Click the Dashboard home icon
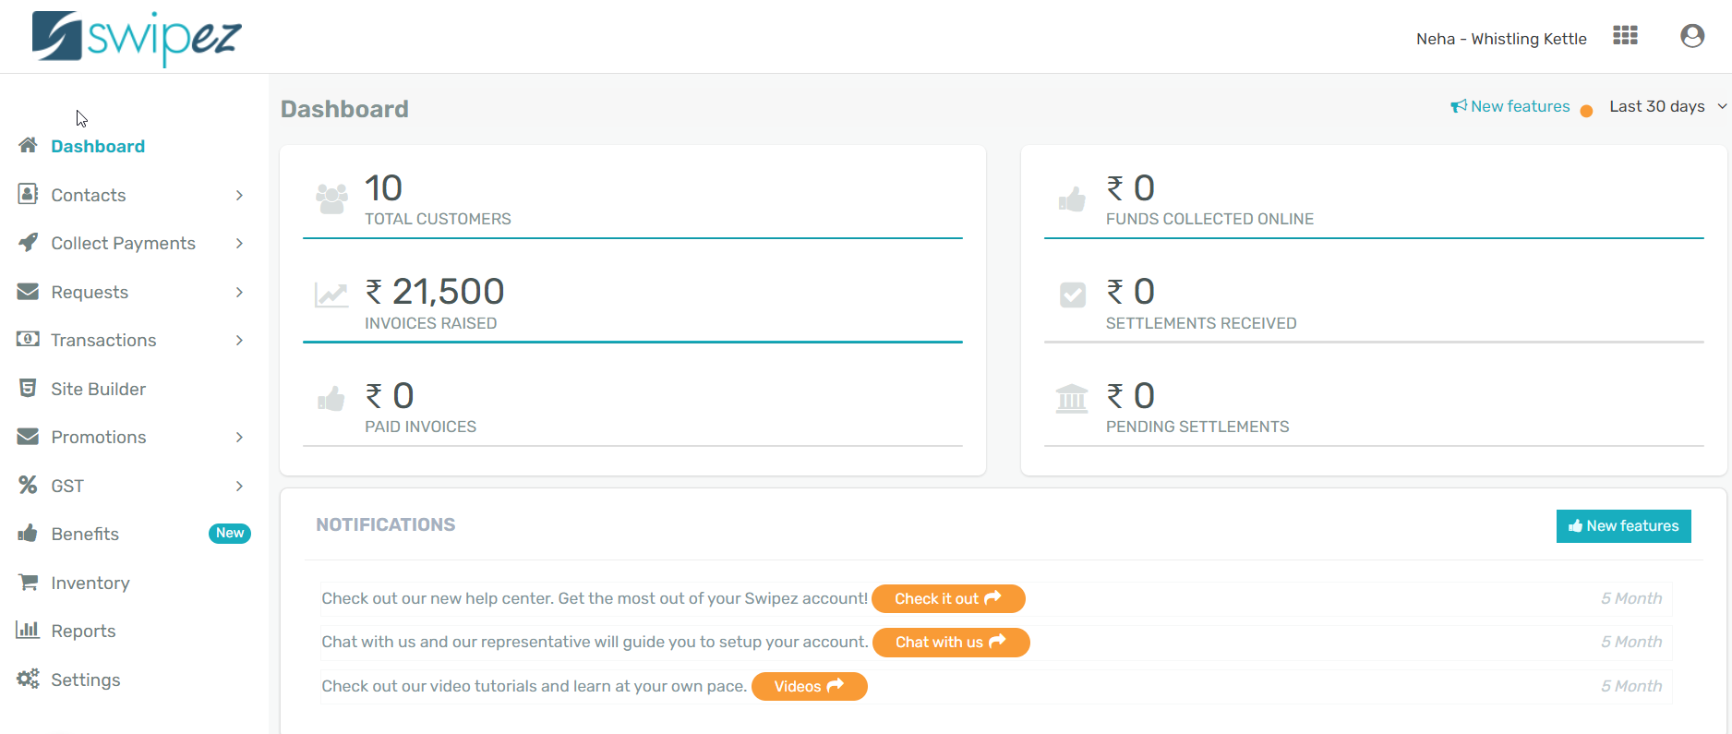Viewport: 1732px width, 734px height. 28,146
